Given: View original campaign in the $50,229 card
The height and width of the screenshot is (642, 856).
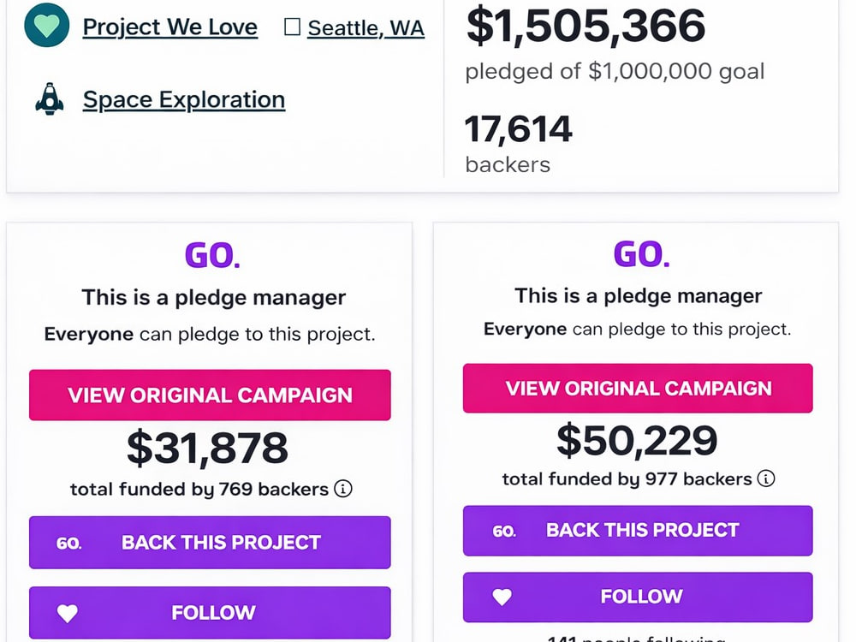Looking at the screenshot, I should (638, 388).
